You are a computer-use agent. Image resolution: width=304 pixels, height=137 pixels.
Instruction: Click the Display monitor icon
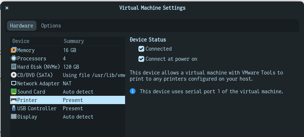(x=14, y=117)
